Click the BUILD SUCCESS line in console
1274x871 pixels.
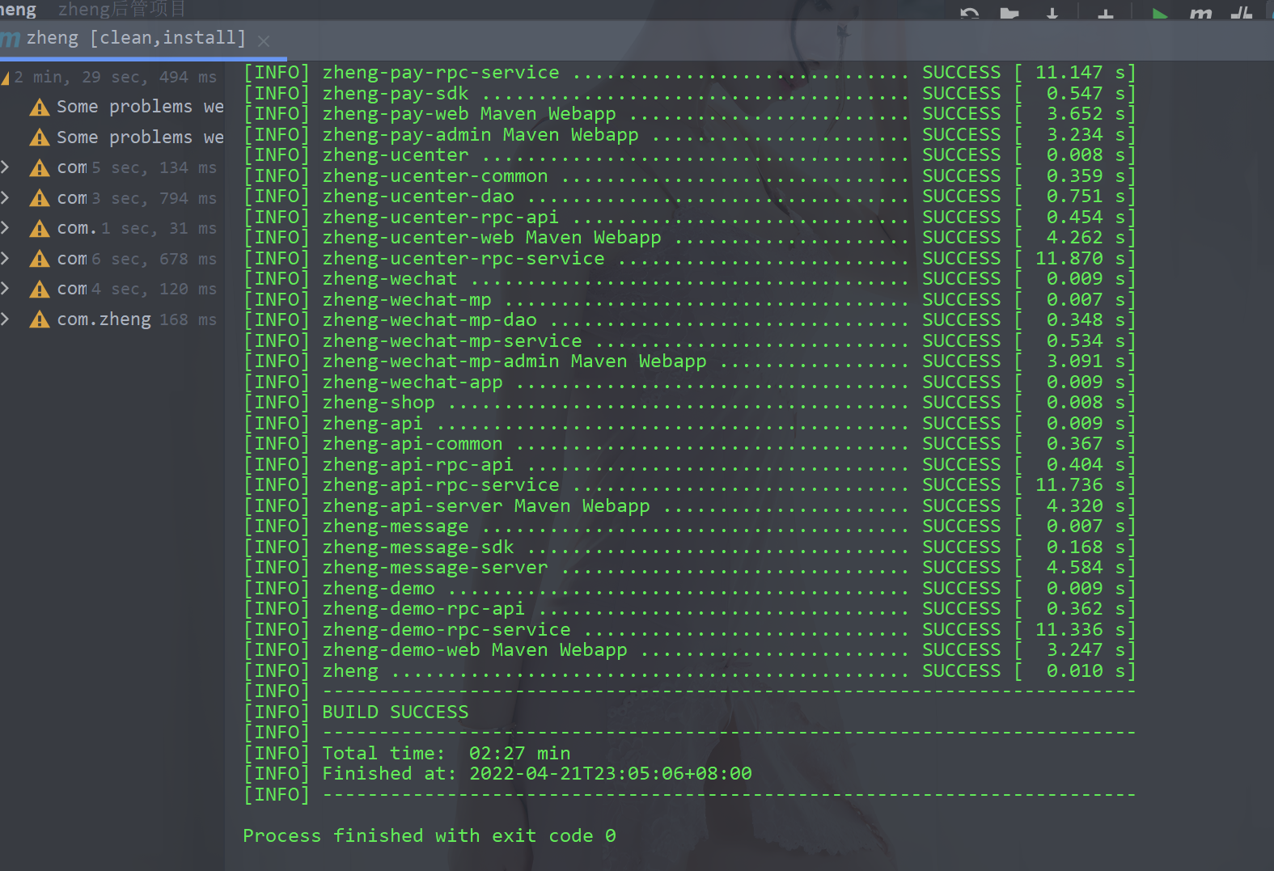pos(395,712)
